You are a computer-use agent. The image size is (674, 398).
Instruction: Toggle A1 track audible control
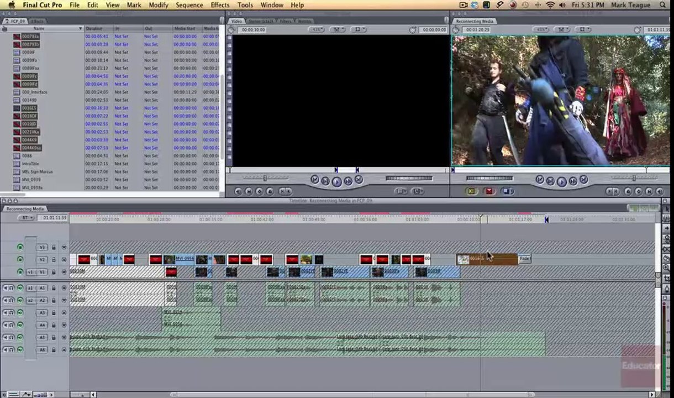[x=20, y=288]
